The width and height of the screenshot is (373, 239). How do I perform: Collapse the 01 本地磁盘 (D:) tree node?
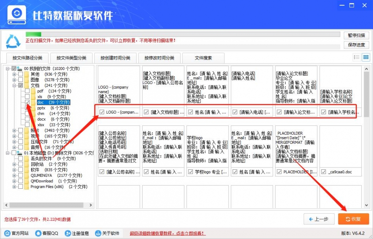point(7,153)
